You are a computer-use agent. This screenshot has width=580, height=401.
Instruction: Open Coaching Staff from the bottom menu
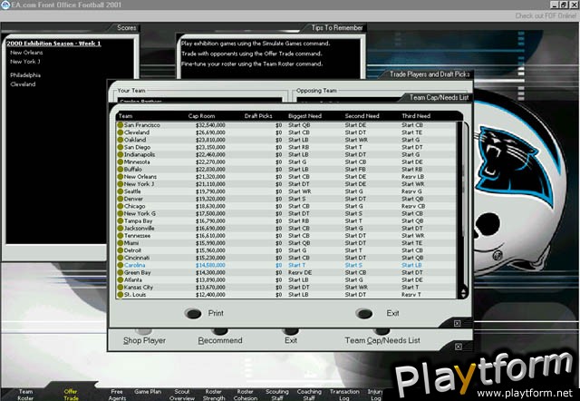click(309, 395)
